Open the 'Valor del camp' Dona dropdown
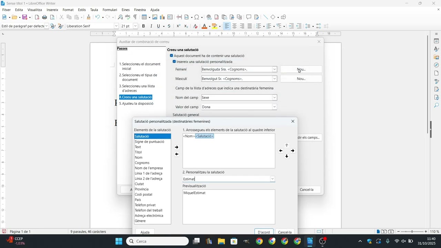This screenshot has width=441, height=248. (275, 107)
